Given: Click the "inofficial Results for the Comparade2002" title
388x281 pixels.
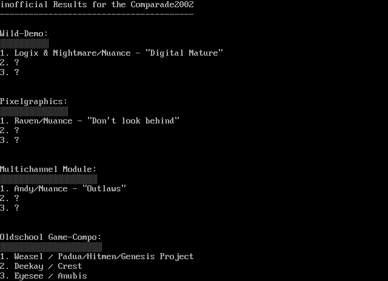Looking at the screenshot, I should pos(97,4).
